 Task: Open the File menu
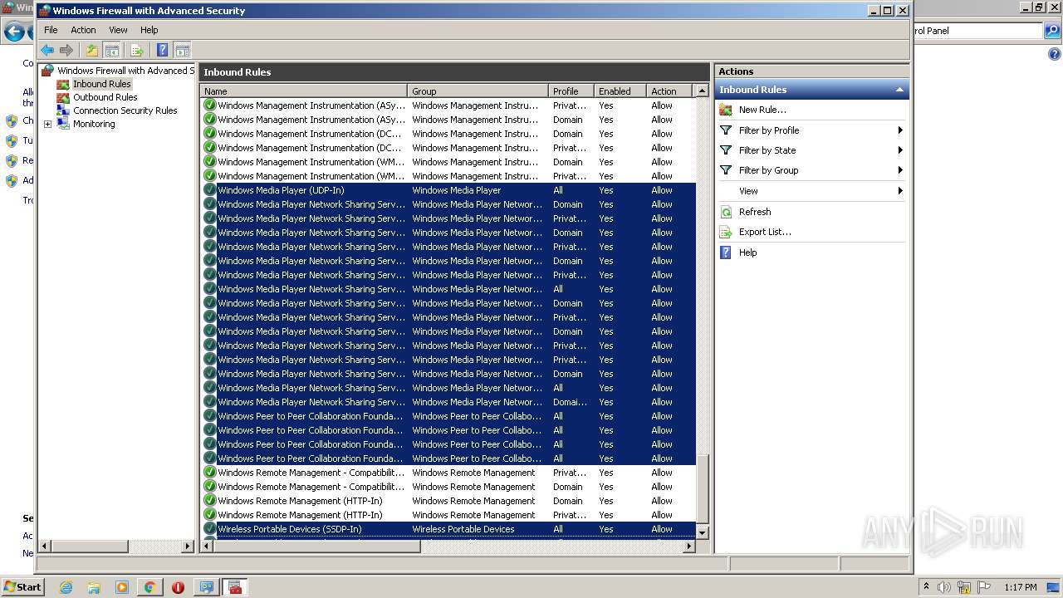tap(51, 30)
